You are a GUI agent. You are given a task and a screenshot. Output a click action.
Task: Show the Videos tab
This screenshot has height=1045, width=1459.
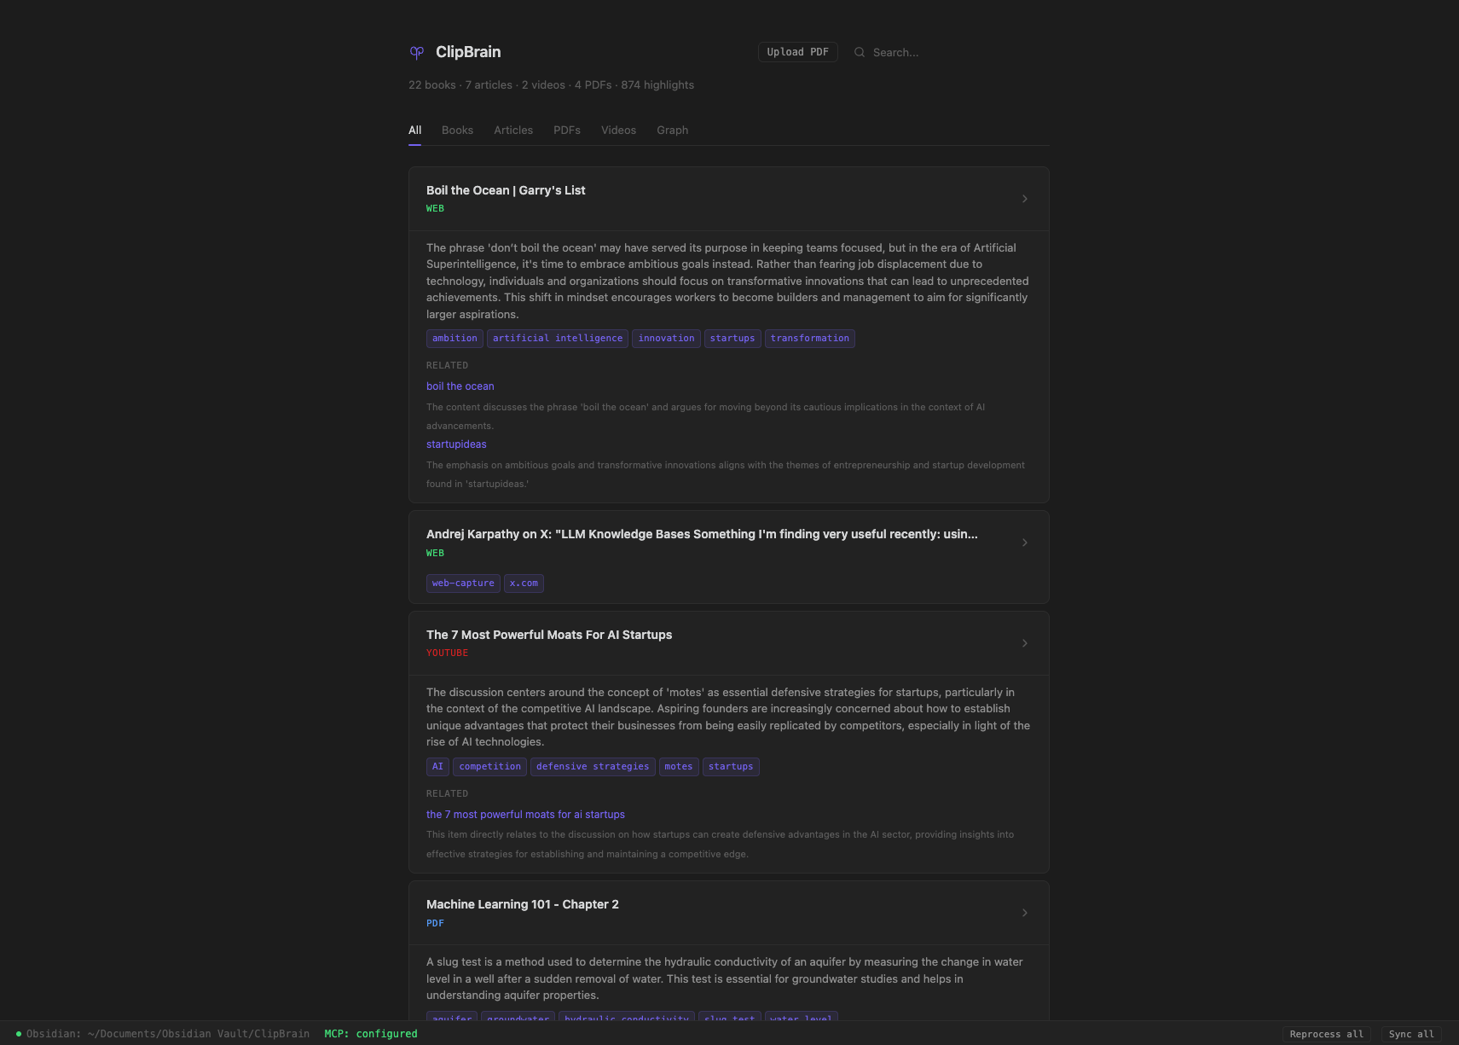pyautogui.click(x=618, y=131)
